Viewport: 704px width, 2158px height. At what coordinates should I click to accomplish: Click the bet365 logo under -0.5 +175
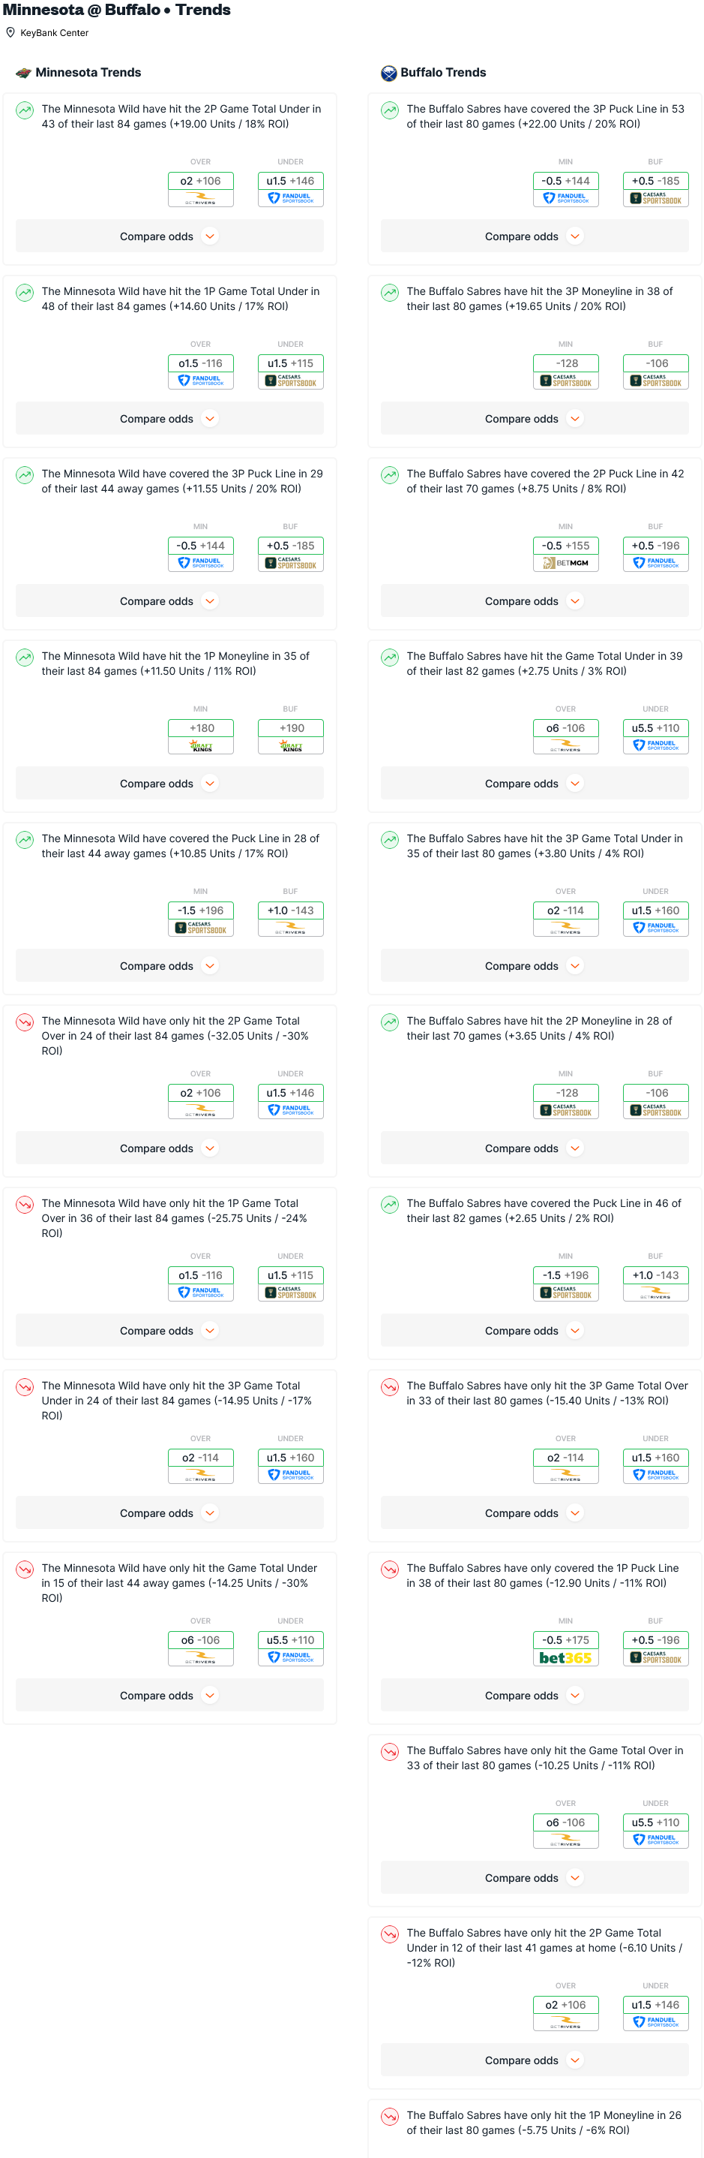(x=566, y=1658)
